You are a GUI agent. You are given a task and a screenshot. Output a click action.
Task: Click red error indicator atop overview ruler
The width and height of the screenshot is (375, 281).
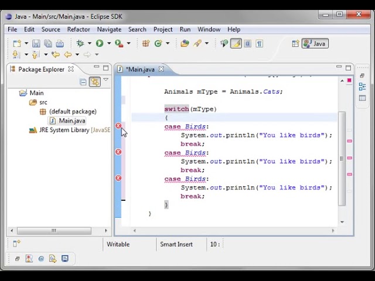(349, 80)
